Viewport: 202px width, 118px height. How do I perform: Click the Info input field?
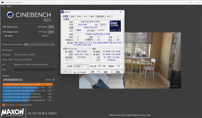point(34,69)
